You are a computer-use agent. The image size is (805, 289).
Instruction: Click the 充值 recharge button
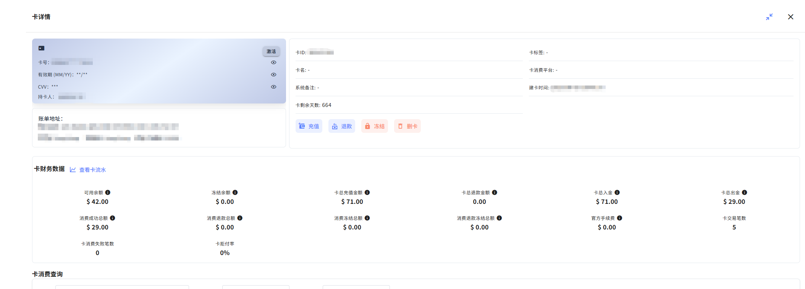coord(309,126)
